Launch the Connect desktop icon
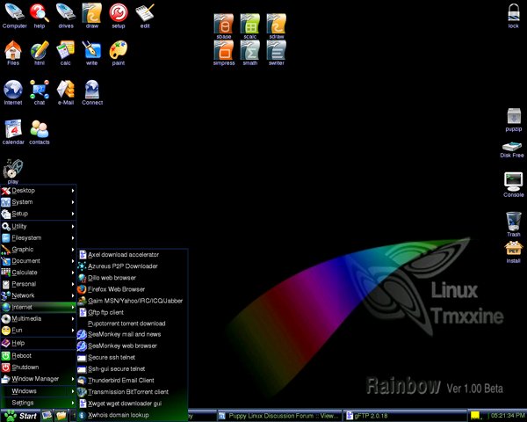The height and width of the screenshot is (422, 527). [92, 92]
